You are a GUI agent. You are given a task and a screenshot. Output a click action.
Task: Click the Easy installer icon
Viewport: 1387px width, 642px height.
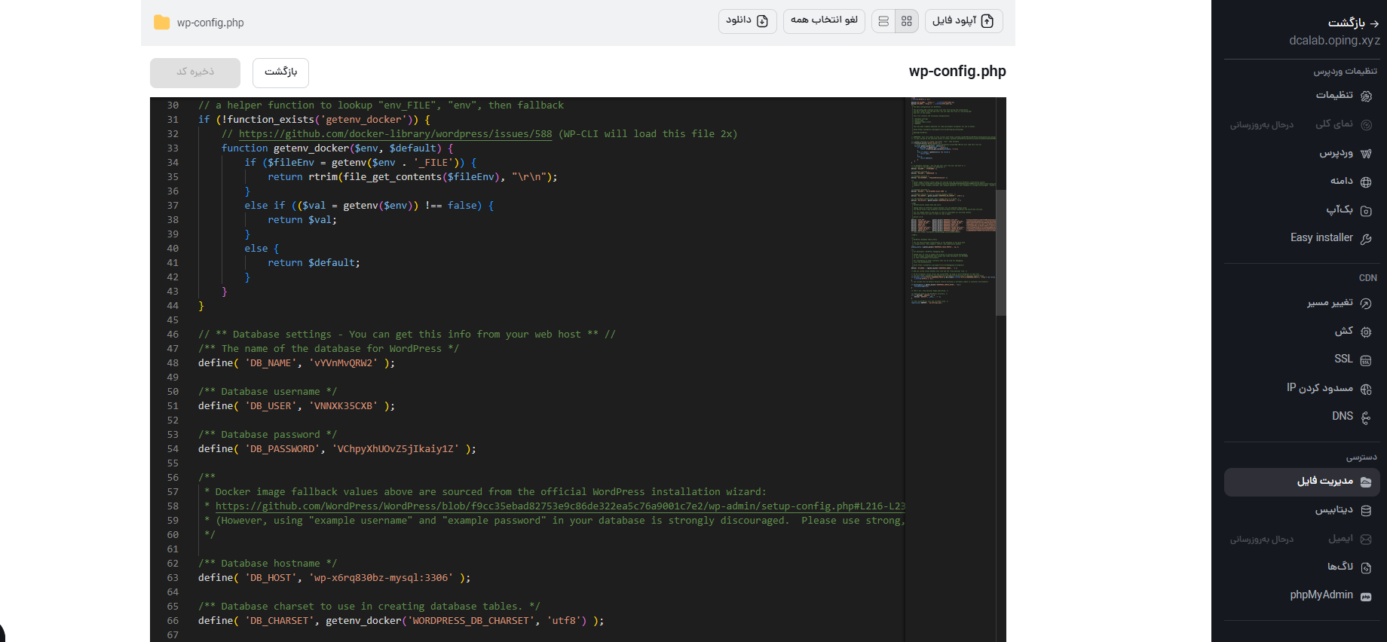pos(1366,238)
